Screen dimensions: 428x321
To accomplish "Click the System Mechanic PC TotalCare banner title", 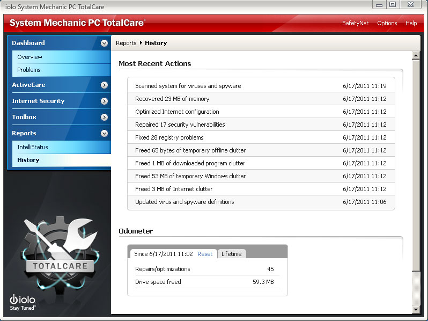I will coord(77,23).
